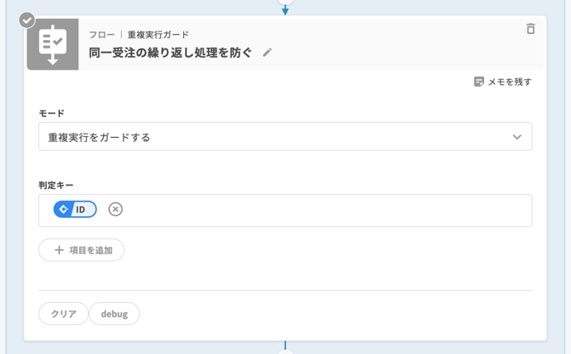Click the chevron arrow of the mode selector
The width and height of the screenshot is (571, 354).
(x=517, y=137)
